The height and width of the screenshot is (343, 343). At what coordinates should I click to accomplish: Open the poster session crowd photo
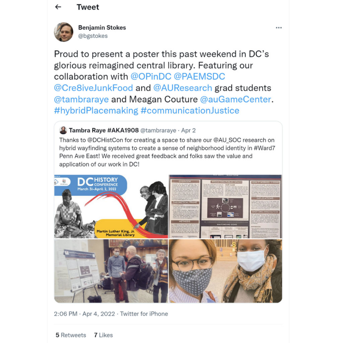(111, 271)
